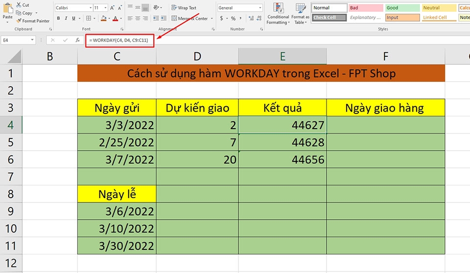470x273 pixels.
Task: Click the Increase Indent icon
Action: click(x=164, y=18)
